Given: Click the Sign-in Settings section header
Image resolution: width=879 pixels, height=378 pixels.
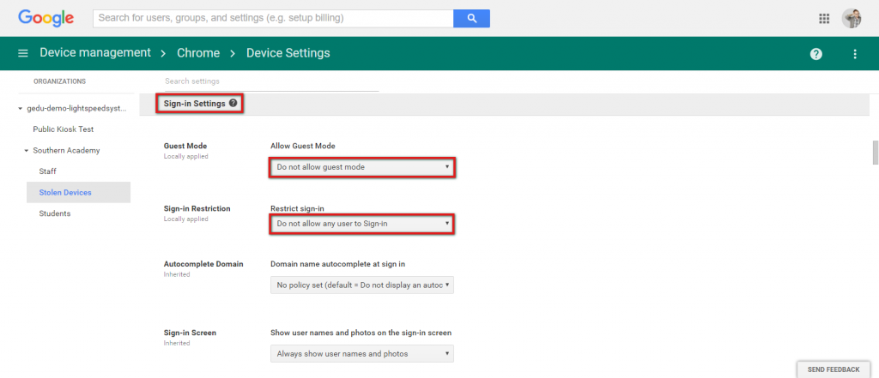Looking at the screenshot, I should tap(195, 104).
